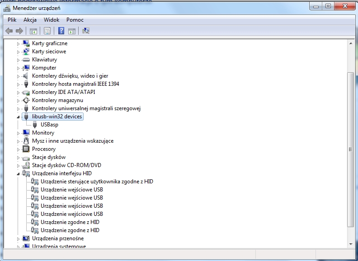The height and width of the screenshot is (261, 358).
Task: Maximize the Menedżer urządzeń window
Action: pyautogui.click(x=328, y=6)
